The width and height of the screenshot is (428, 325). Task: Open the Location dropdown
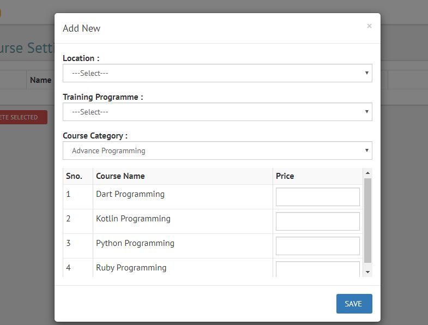pyautogui.click(x=218, y=73)
